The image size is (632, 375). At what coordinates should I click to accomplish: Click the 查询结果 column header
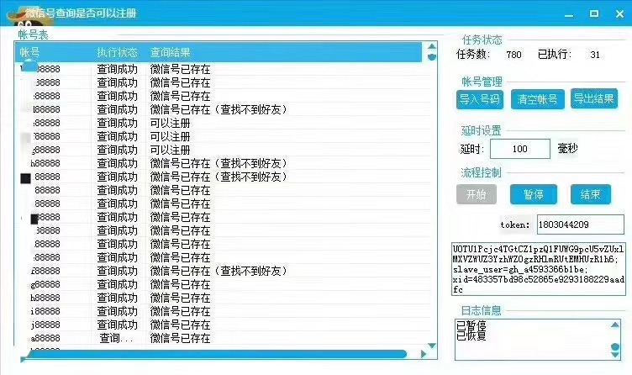pos(170,52)
